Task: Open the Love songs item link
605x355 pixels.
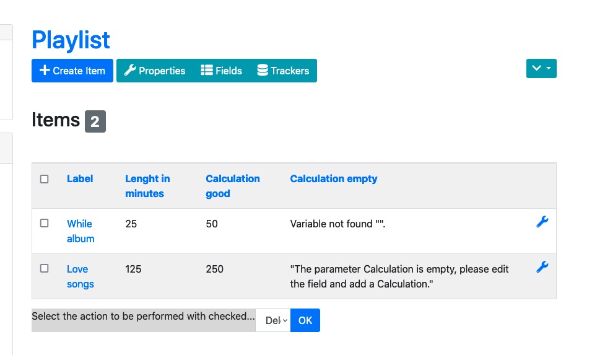Action: tap(81, 276)
